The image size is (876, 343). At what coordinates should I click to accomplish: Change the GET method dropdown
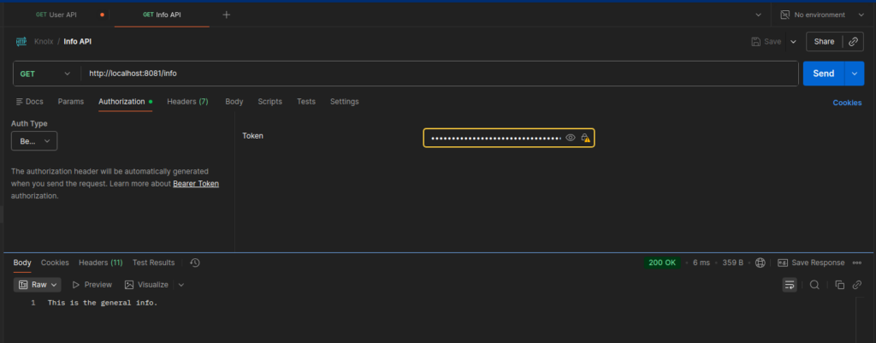point(46,74)
